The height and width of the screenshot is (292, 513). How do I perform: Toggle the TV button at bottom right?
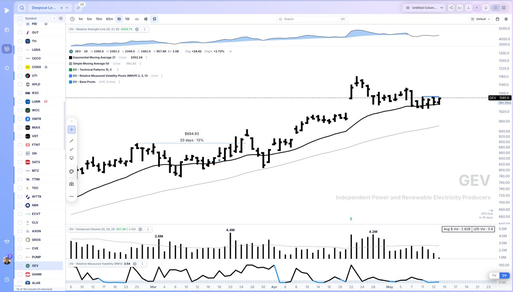(x=494, y=276)
